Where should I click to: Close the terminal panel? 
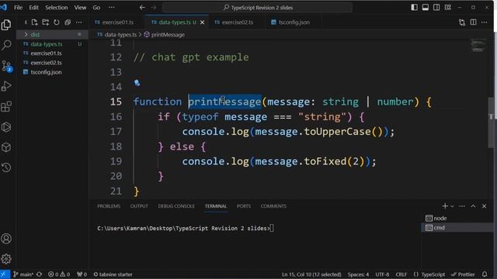pyautogui.click(x=485, y=206)
